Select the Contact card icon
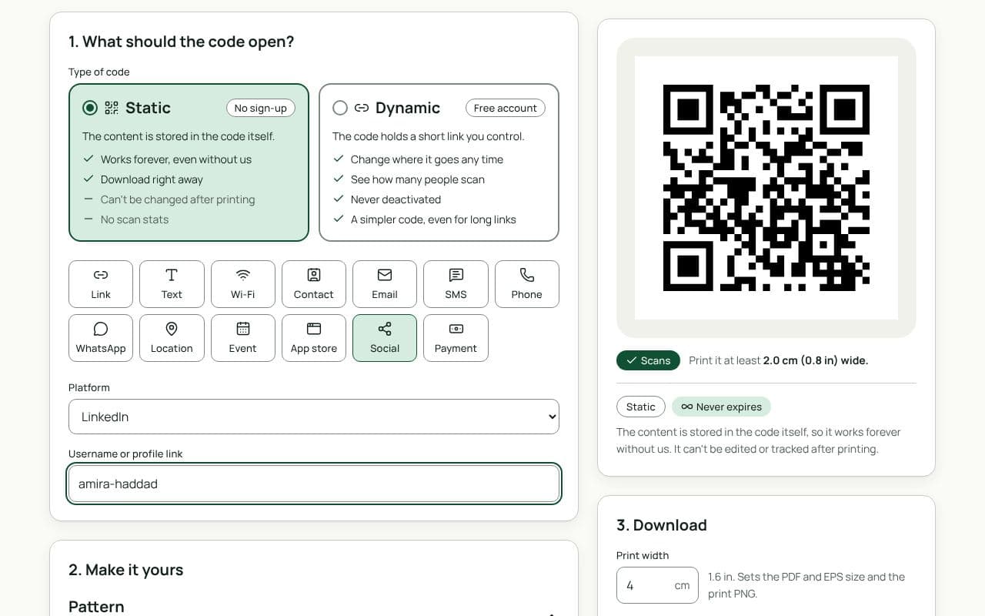Image resolution: width=985 pixels, height=616 pixels. pyautogui.click(x=314, y=275)
